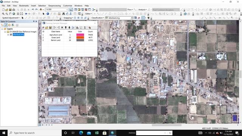The width and height of the screenshot is (242, 136).
Task: Toggle End Snapping square
Action: pos(78,18)
